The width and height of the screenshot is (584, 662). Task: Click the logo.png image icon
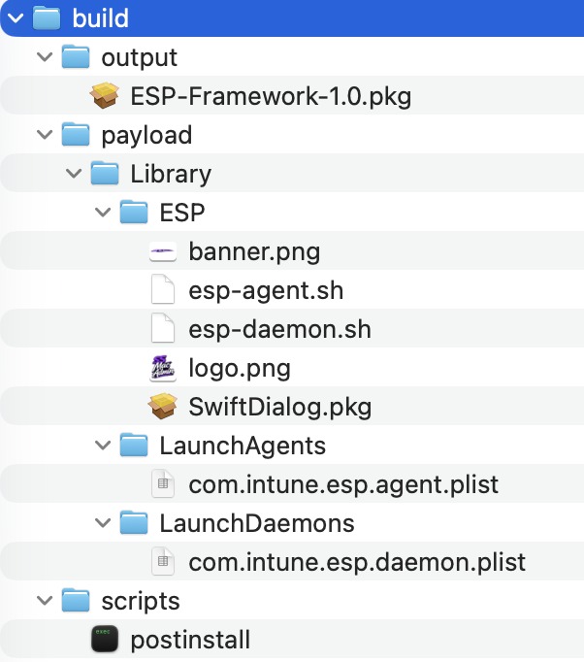(x=163, y=369)
